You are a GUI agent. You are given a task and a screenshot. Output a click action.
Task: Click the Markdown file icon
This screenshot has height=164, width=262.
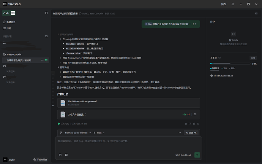click(63, 103)
